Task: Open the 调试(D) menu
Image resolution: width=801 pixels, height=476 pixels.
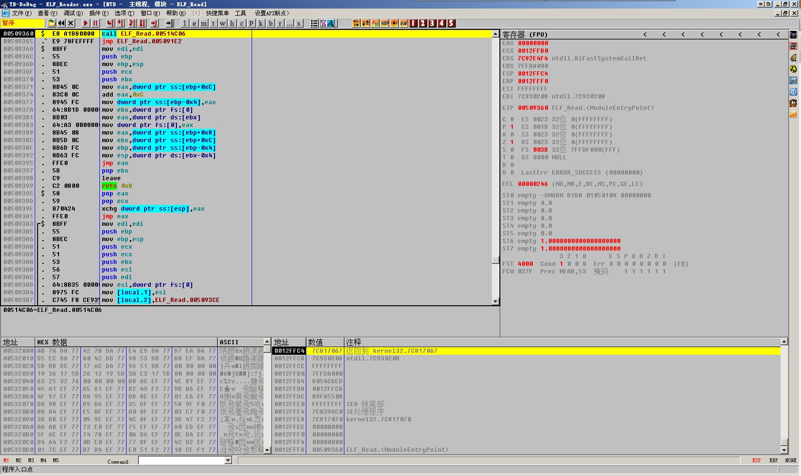Action: click(73, 13)
